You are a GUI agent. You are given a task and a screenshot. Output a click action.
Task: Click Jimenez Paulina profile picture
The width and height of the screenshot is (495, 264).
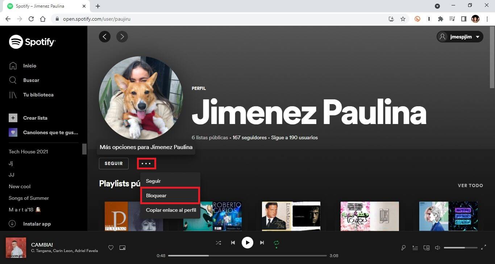141,98
